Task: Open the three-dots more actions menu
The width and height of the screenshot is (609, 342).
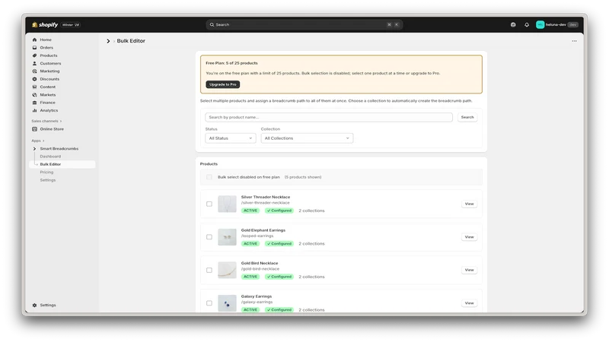Action: pyautogui.click(x=574, y=41)
